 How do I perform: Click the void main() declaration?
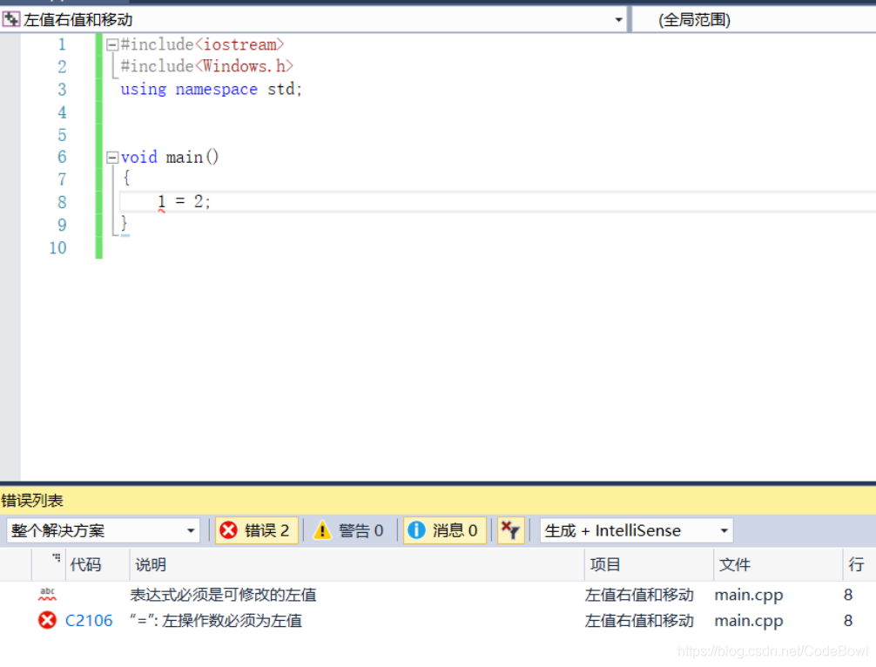click(170, 157)
